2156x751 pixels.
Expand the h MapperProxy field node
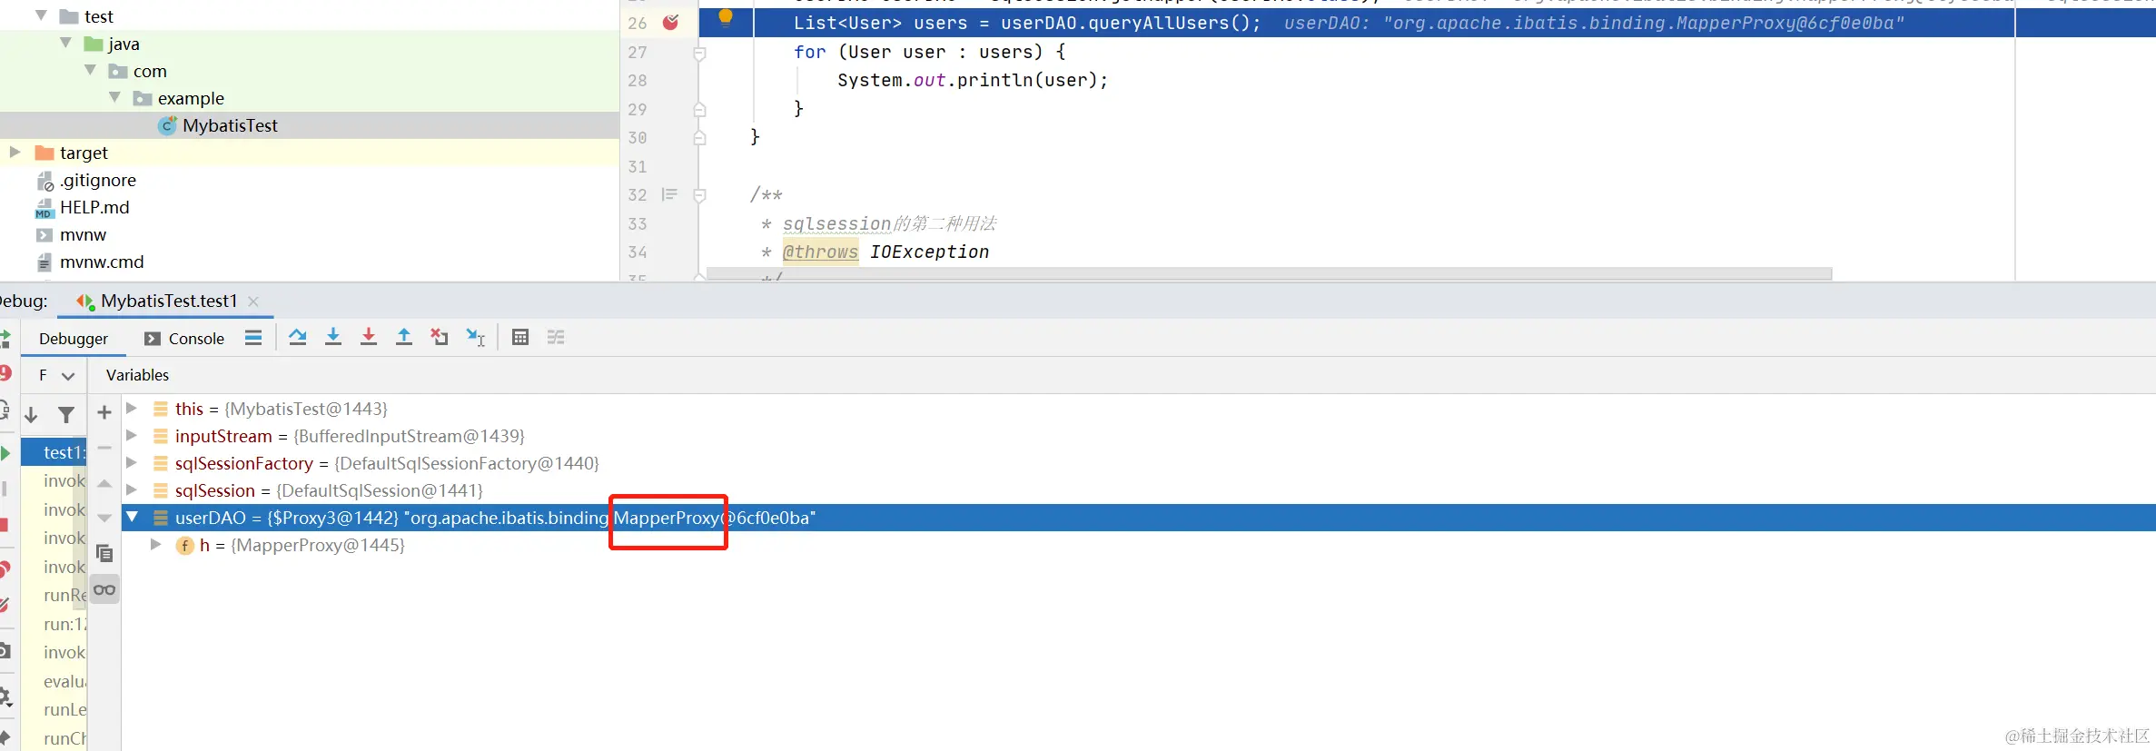(x=156, y=545)
